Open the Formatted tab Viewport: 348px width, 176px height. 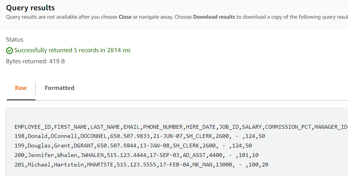coord(59,88)
